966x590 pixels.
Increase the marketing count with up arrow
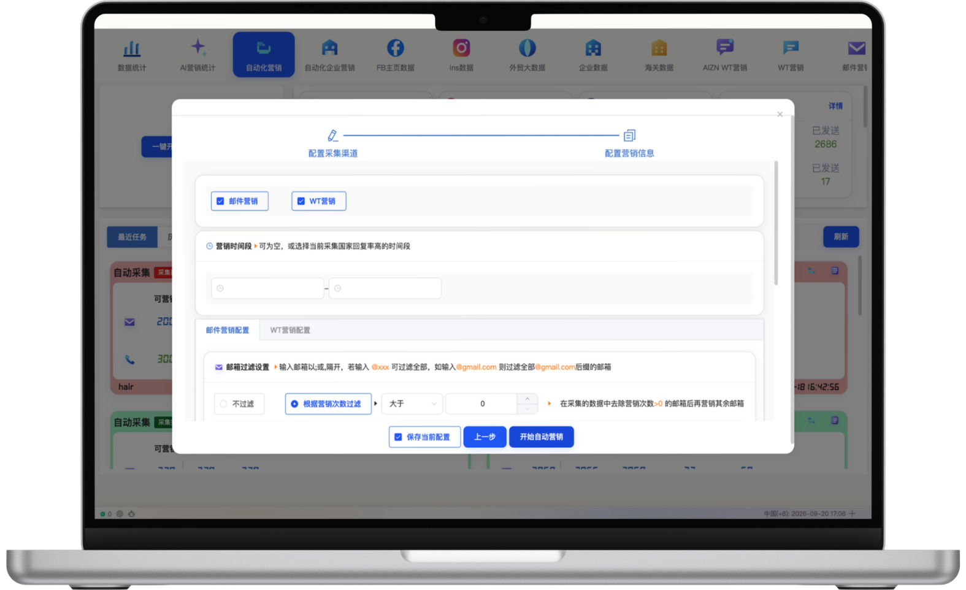point(527,399)
